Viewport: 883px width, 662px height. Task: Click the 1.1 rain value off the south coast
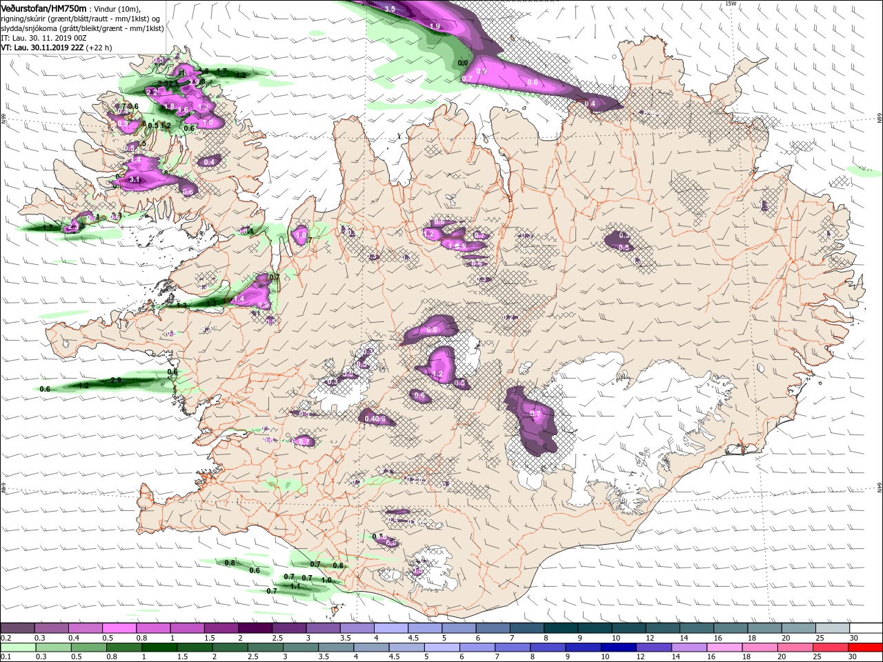click(x=295, y=586)
